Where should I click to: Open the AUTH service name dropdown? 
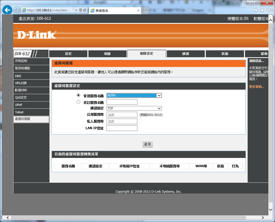click(x=134, y=95)
